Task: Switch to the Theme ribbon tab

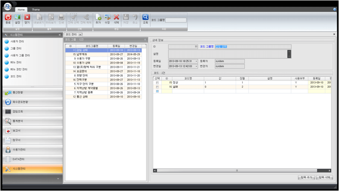Action: [36, 9]
